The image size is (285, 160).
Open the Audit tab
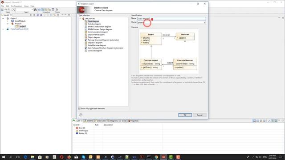coord(77,121)
